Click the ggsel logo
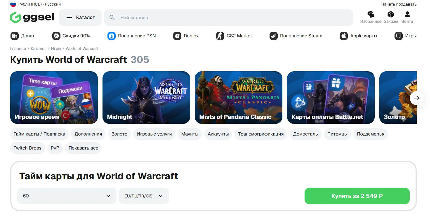Viewport: 436px width, 217px height. click(32, 17)
